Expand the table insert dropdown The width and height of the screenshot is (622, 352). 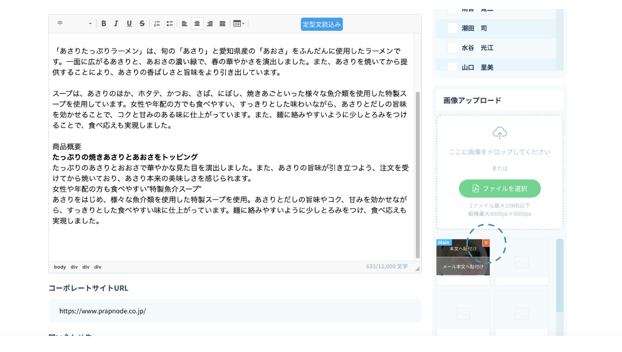point(239,23)
